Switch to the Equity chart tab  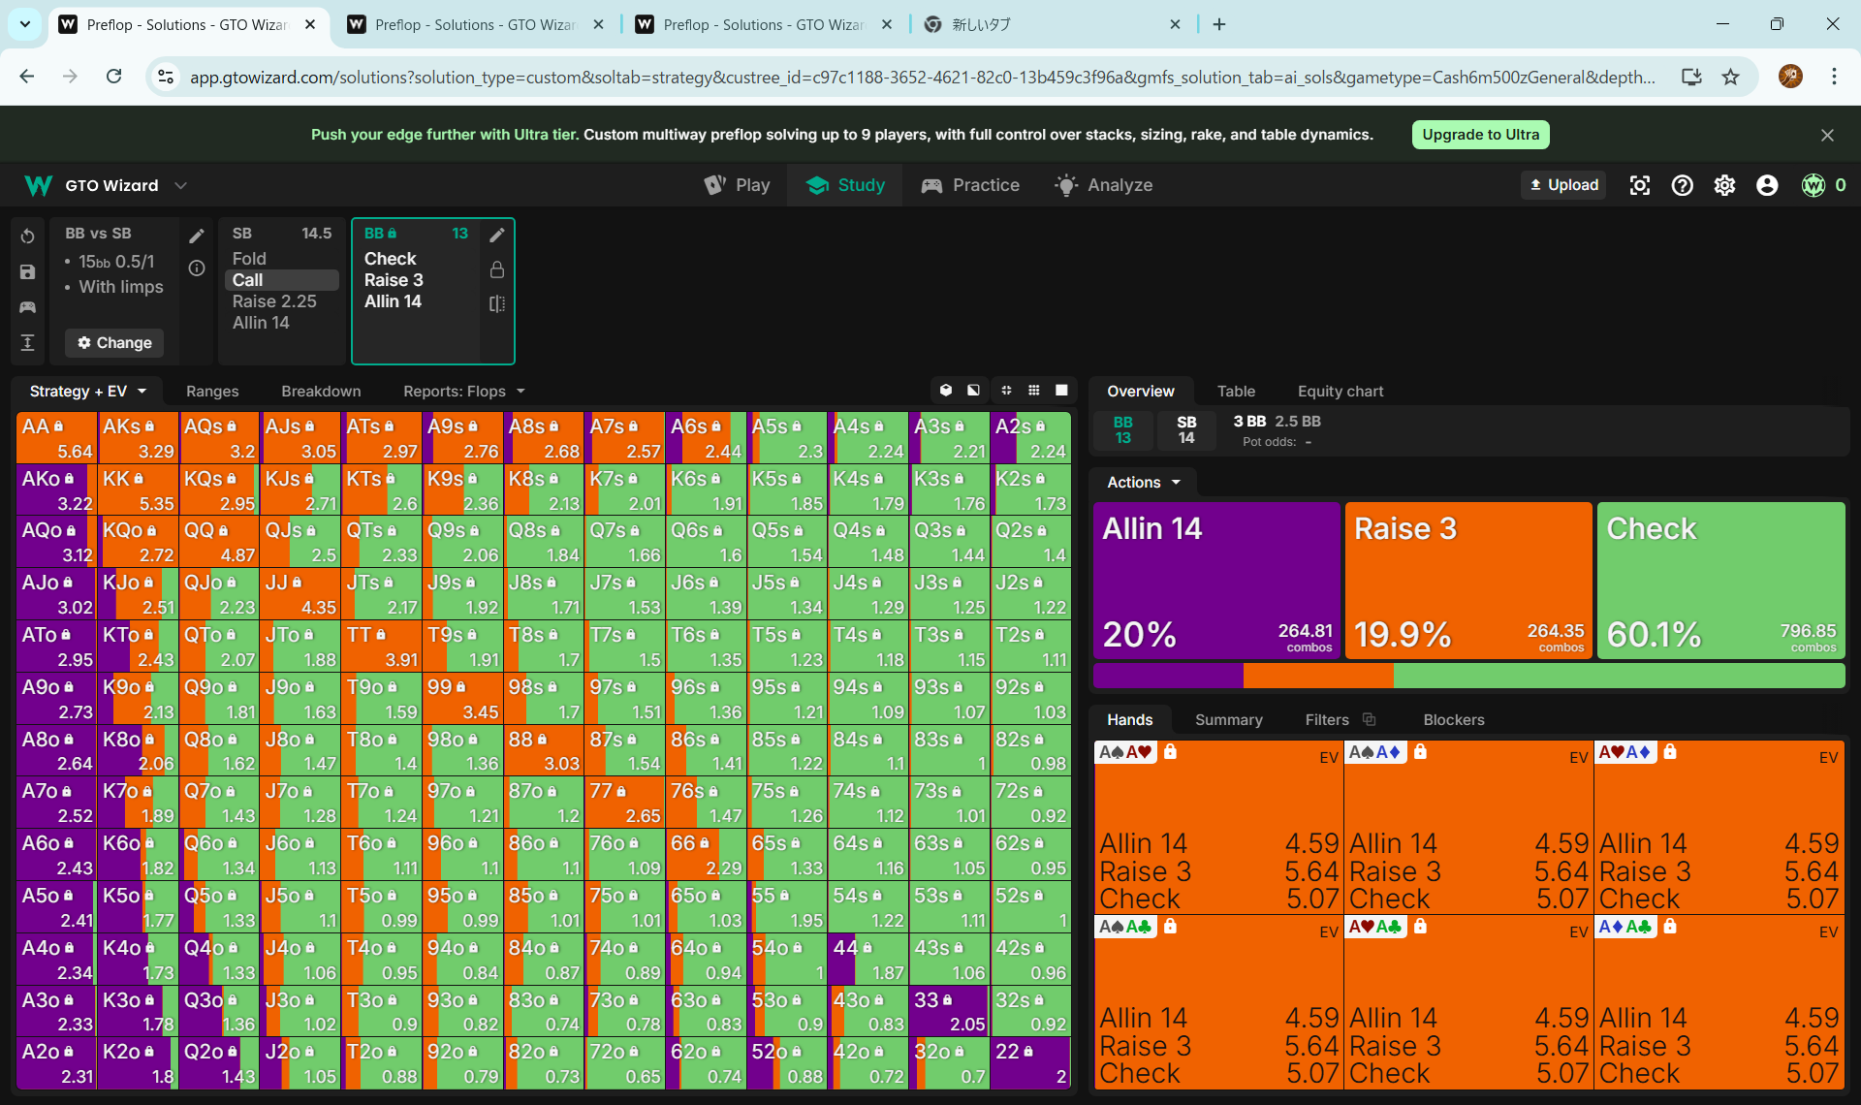[x=1340, y=391]
